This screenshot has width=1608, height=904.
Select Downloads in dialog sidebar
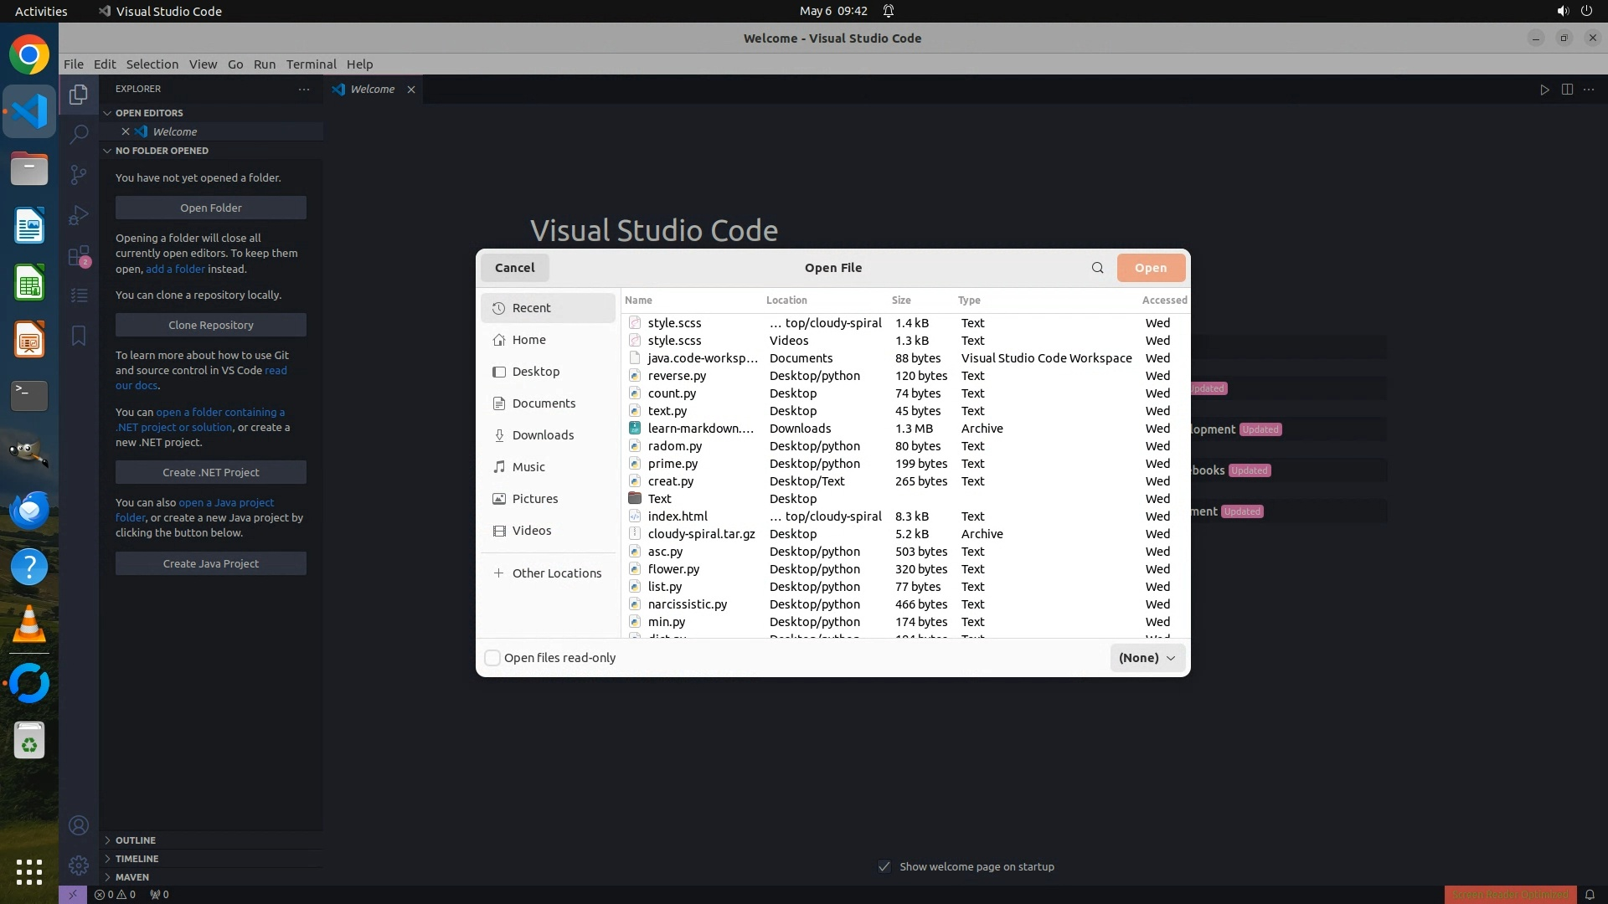[542, 435]
